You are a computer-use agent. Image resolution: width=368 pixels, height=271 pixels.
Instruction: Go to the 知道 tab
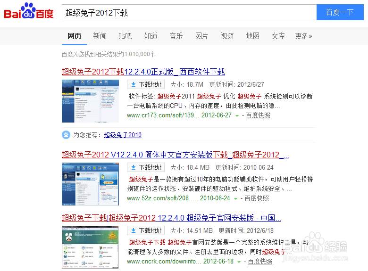tap(151, 36)
